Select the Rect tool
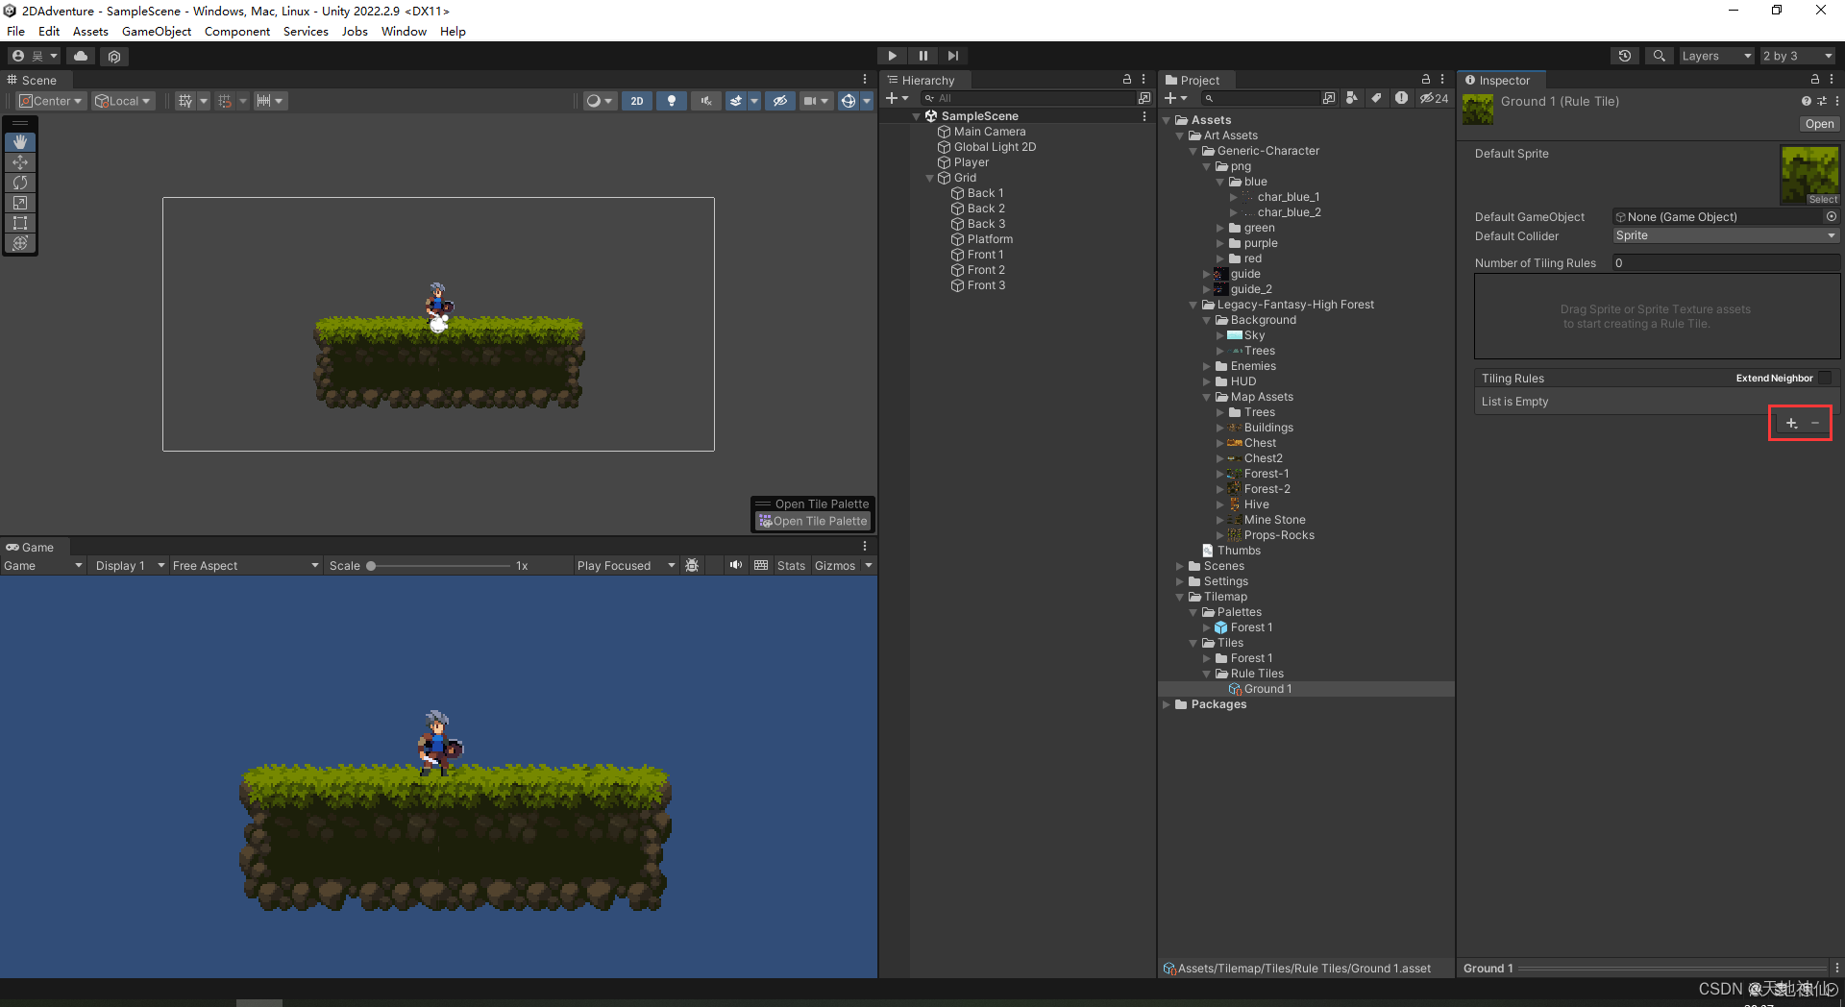 click(20, 223)
